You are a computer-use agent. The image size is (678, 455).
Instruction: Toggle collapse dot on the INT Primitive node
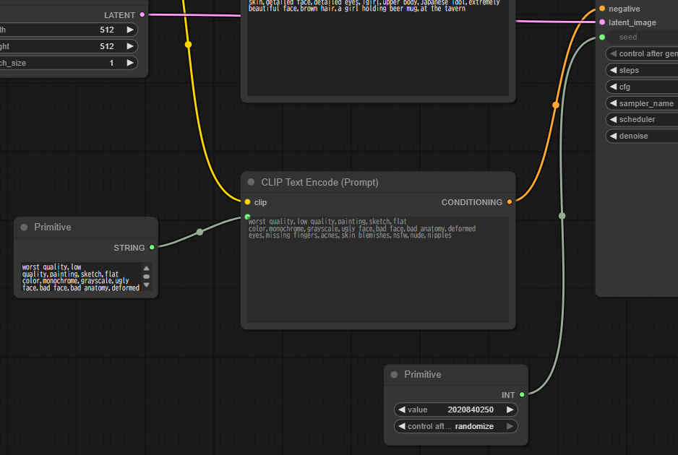coord(394,375)
